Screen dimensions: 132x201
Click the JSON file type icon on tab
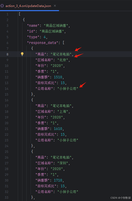(x=2, y=6)
